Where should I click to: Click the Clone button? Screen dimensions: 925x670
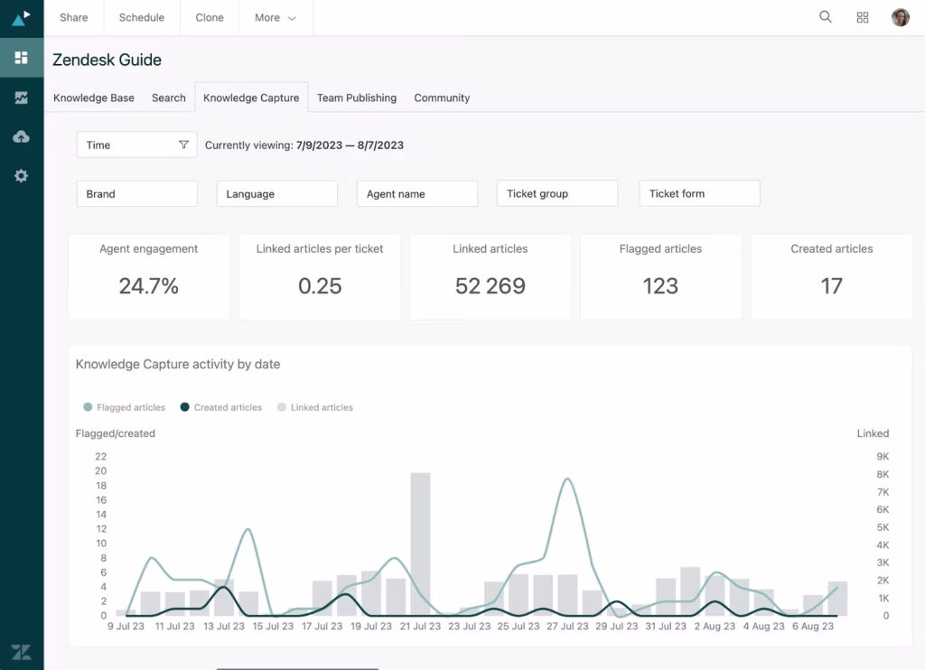210,18
